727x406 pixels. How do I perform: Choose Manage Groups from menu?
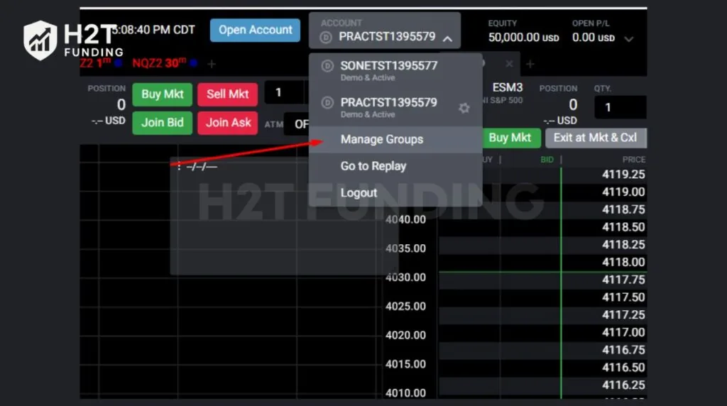[x=395, y=140]
